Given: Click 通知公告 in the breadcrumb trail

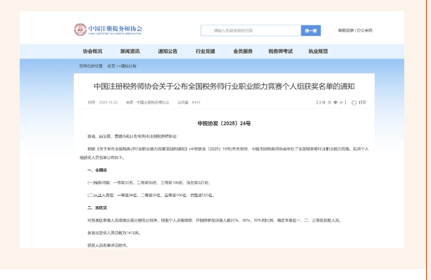Looking at the screenshot, I should pos(129,66).
